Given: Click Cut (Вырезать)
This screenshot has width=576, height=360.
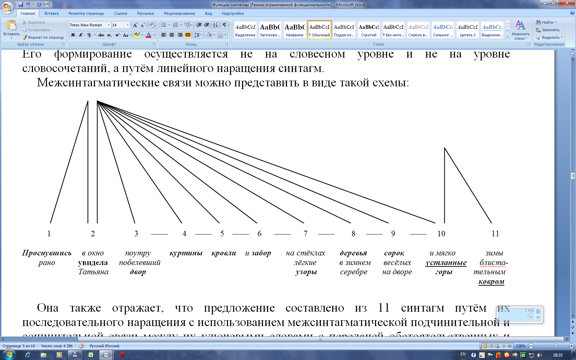Looking at the screenshot, I should [x=34, y=22].
